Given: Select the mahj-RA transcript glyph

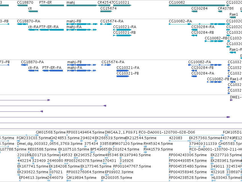Looking at the screenshot, I should click(x=82, y=30).
